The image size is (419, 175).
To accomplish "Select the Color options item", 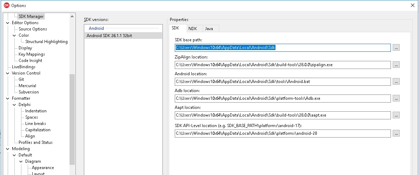I will pos(24,35).
